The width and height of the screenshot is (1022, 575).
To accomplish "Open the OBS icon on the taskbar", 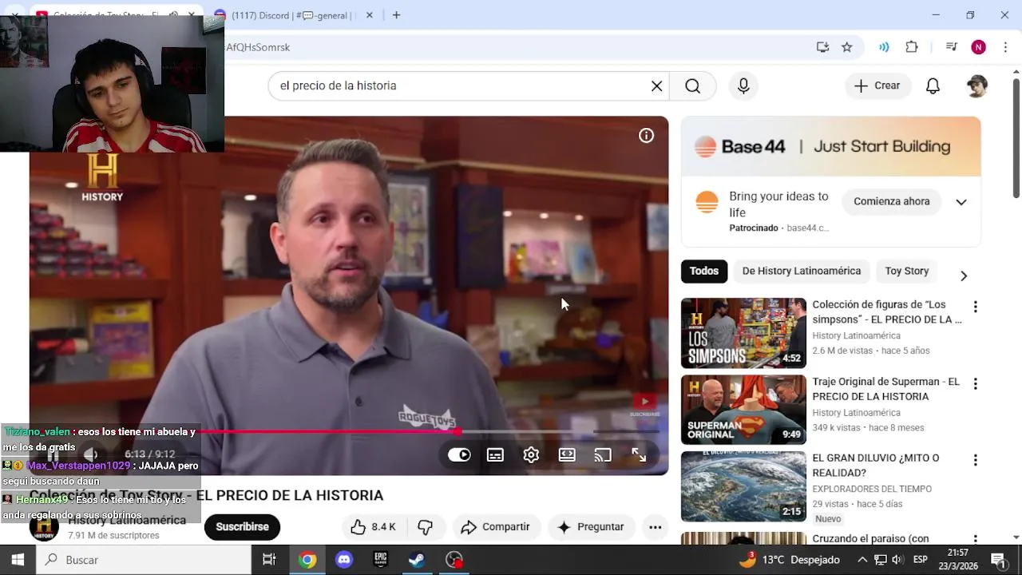I will 454,560.
